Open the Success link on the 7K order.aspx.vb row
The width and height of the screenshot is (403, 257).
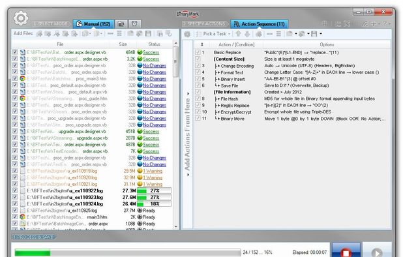pyautogui.click(x=151, y=151)
